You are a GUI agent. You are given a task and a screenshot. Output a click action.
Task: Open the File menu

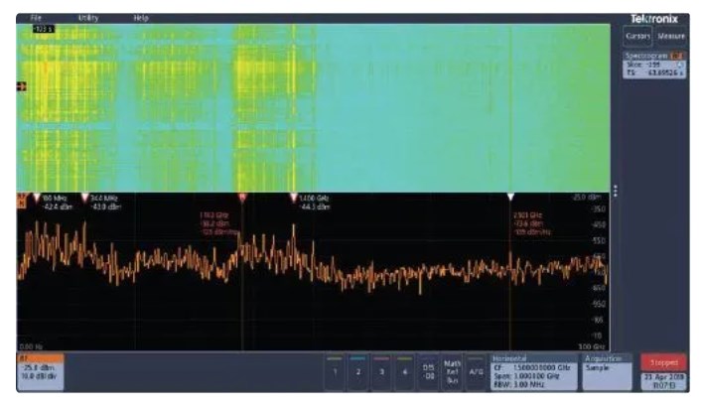[37, 18]
